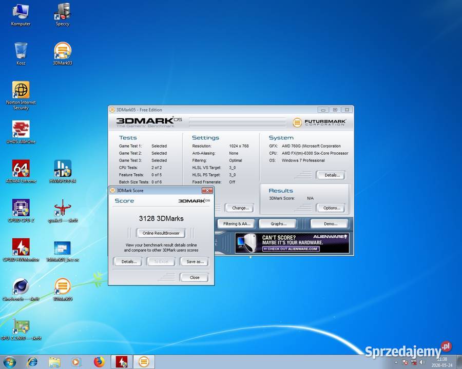Screen dimensions: 462x369
Task: Click the taskbar clock showing 21:38
Action: [441, 362]
